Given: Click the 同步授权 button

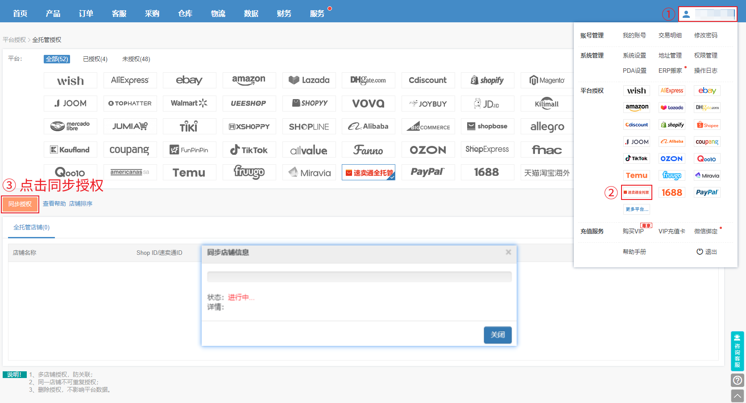Looking at the screenshot, I should point(20,204).
